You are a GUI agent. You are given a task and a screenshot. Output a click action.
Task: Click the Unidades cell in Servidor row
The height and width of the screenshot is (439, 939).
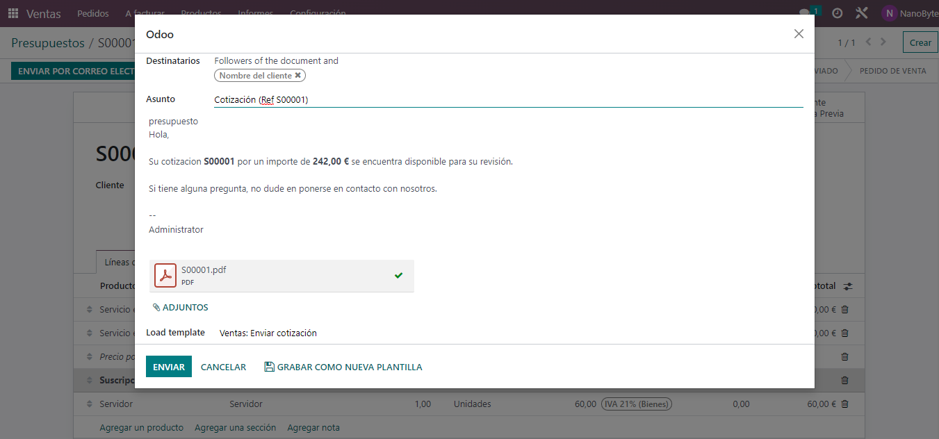472,404
